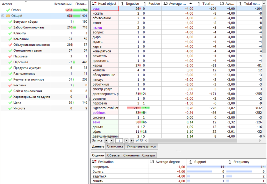Toggle checkmark next to Реклама
Screen dimensions: 267x184
[x=10, y=85]
